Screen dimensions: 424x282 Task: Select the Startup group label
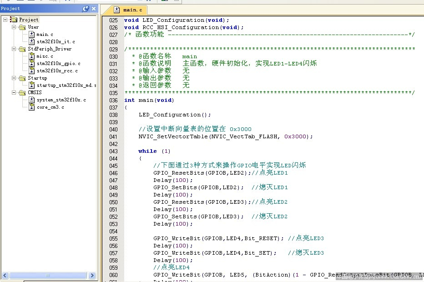tap(37, 78)
